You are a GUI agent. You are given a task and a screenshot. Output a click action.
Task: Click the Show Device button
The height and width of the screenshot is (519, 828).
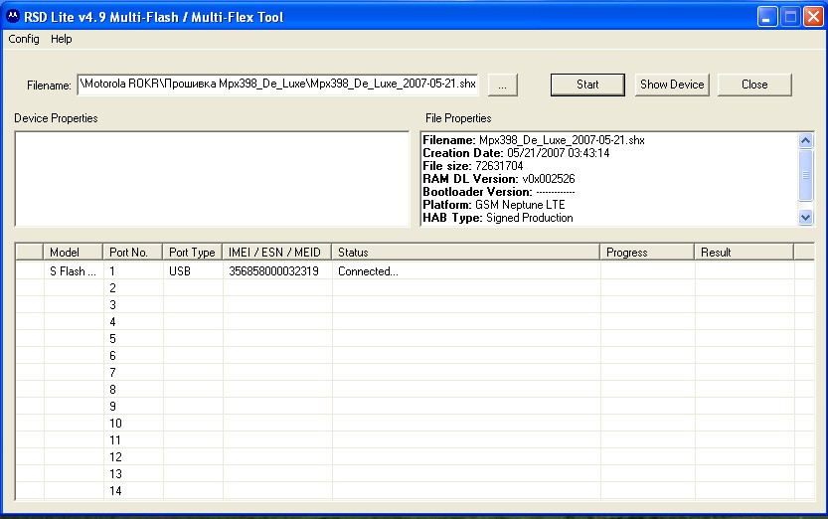pos(672,85)
